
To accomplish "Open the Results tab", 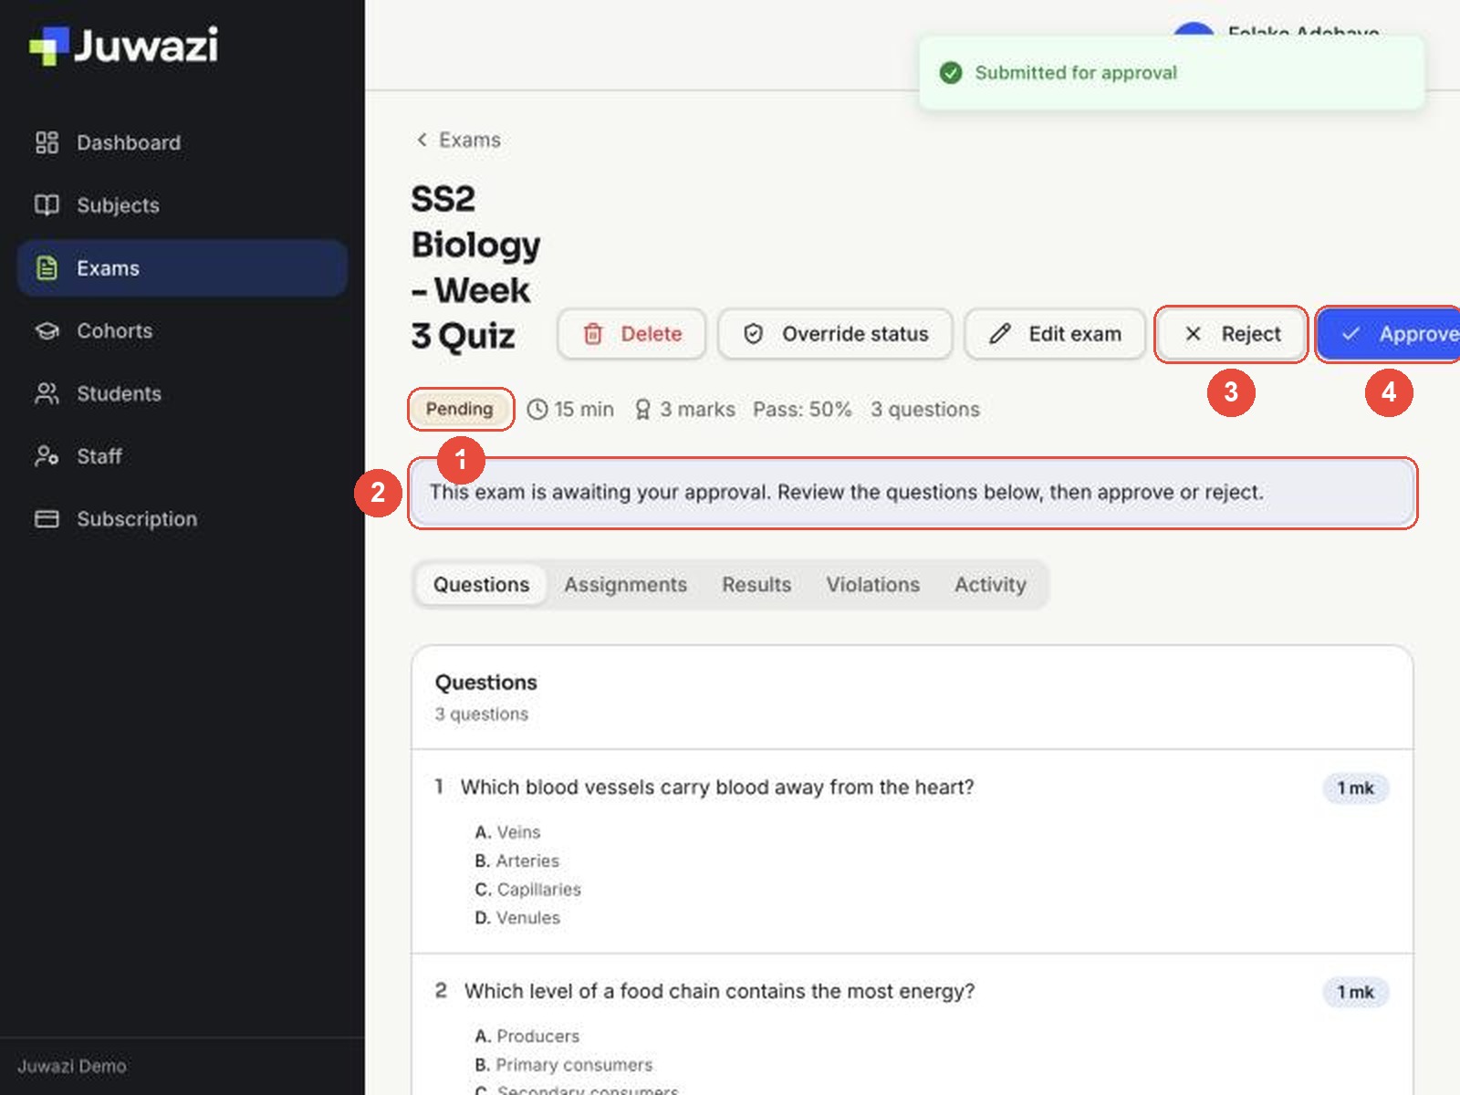I will coord(756,585).
